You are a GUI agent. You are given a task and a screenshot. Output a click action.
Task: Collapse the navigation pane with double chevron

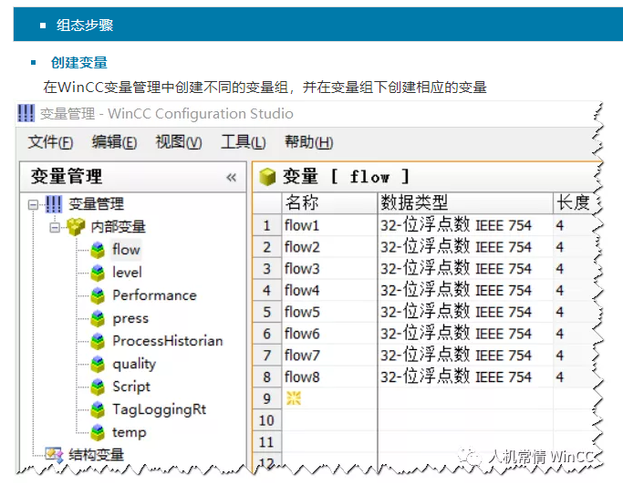click(x=231, y=178)
